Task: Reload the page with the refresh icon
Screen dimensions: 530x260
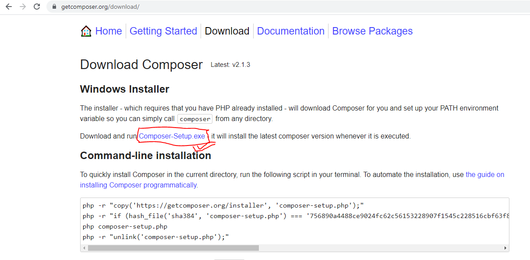Action: [x=37, y=7]
